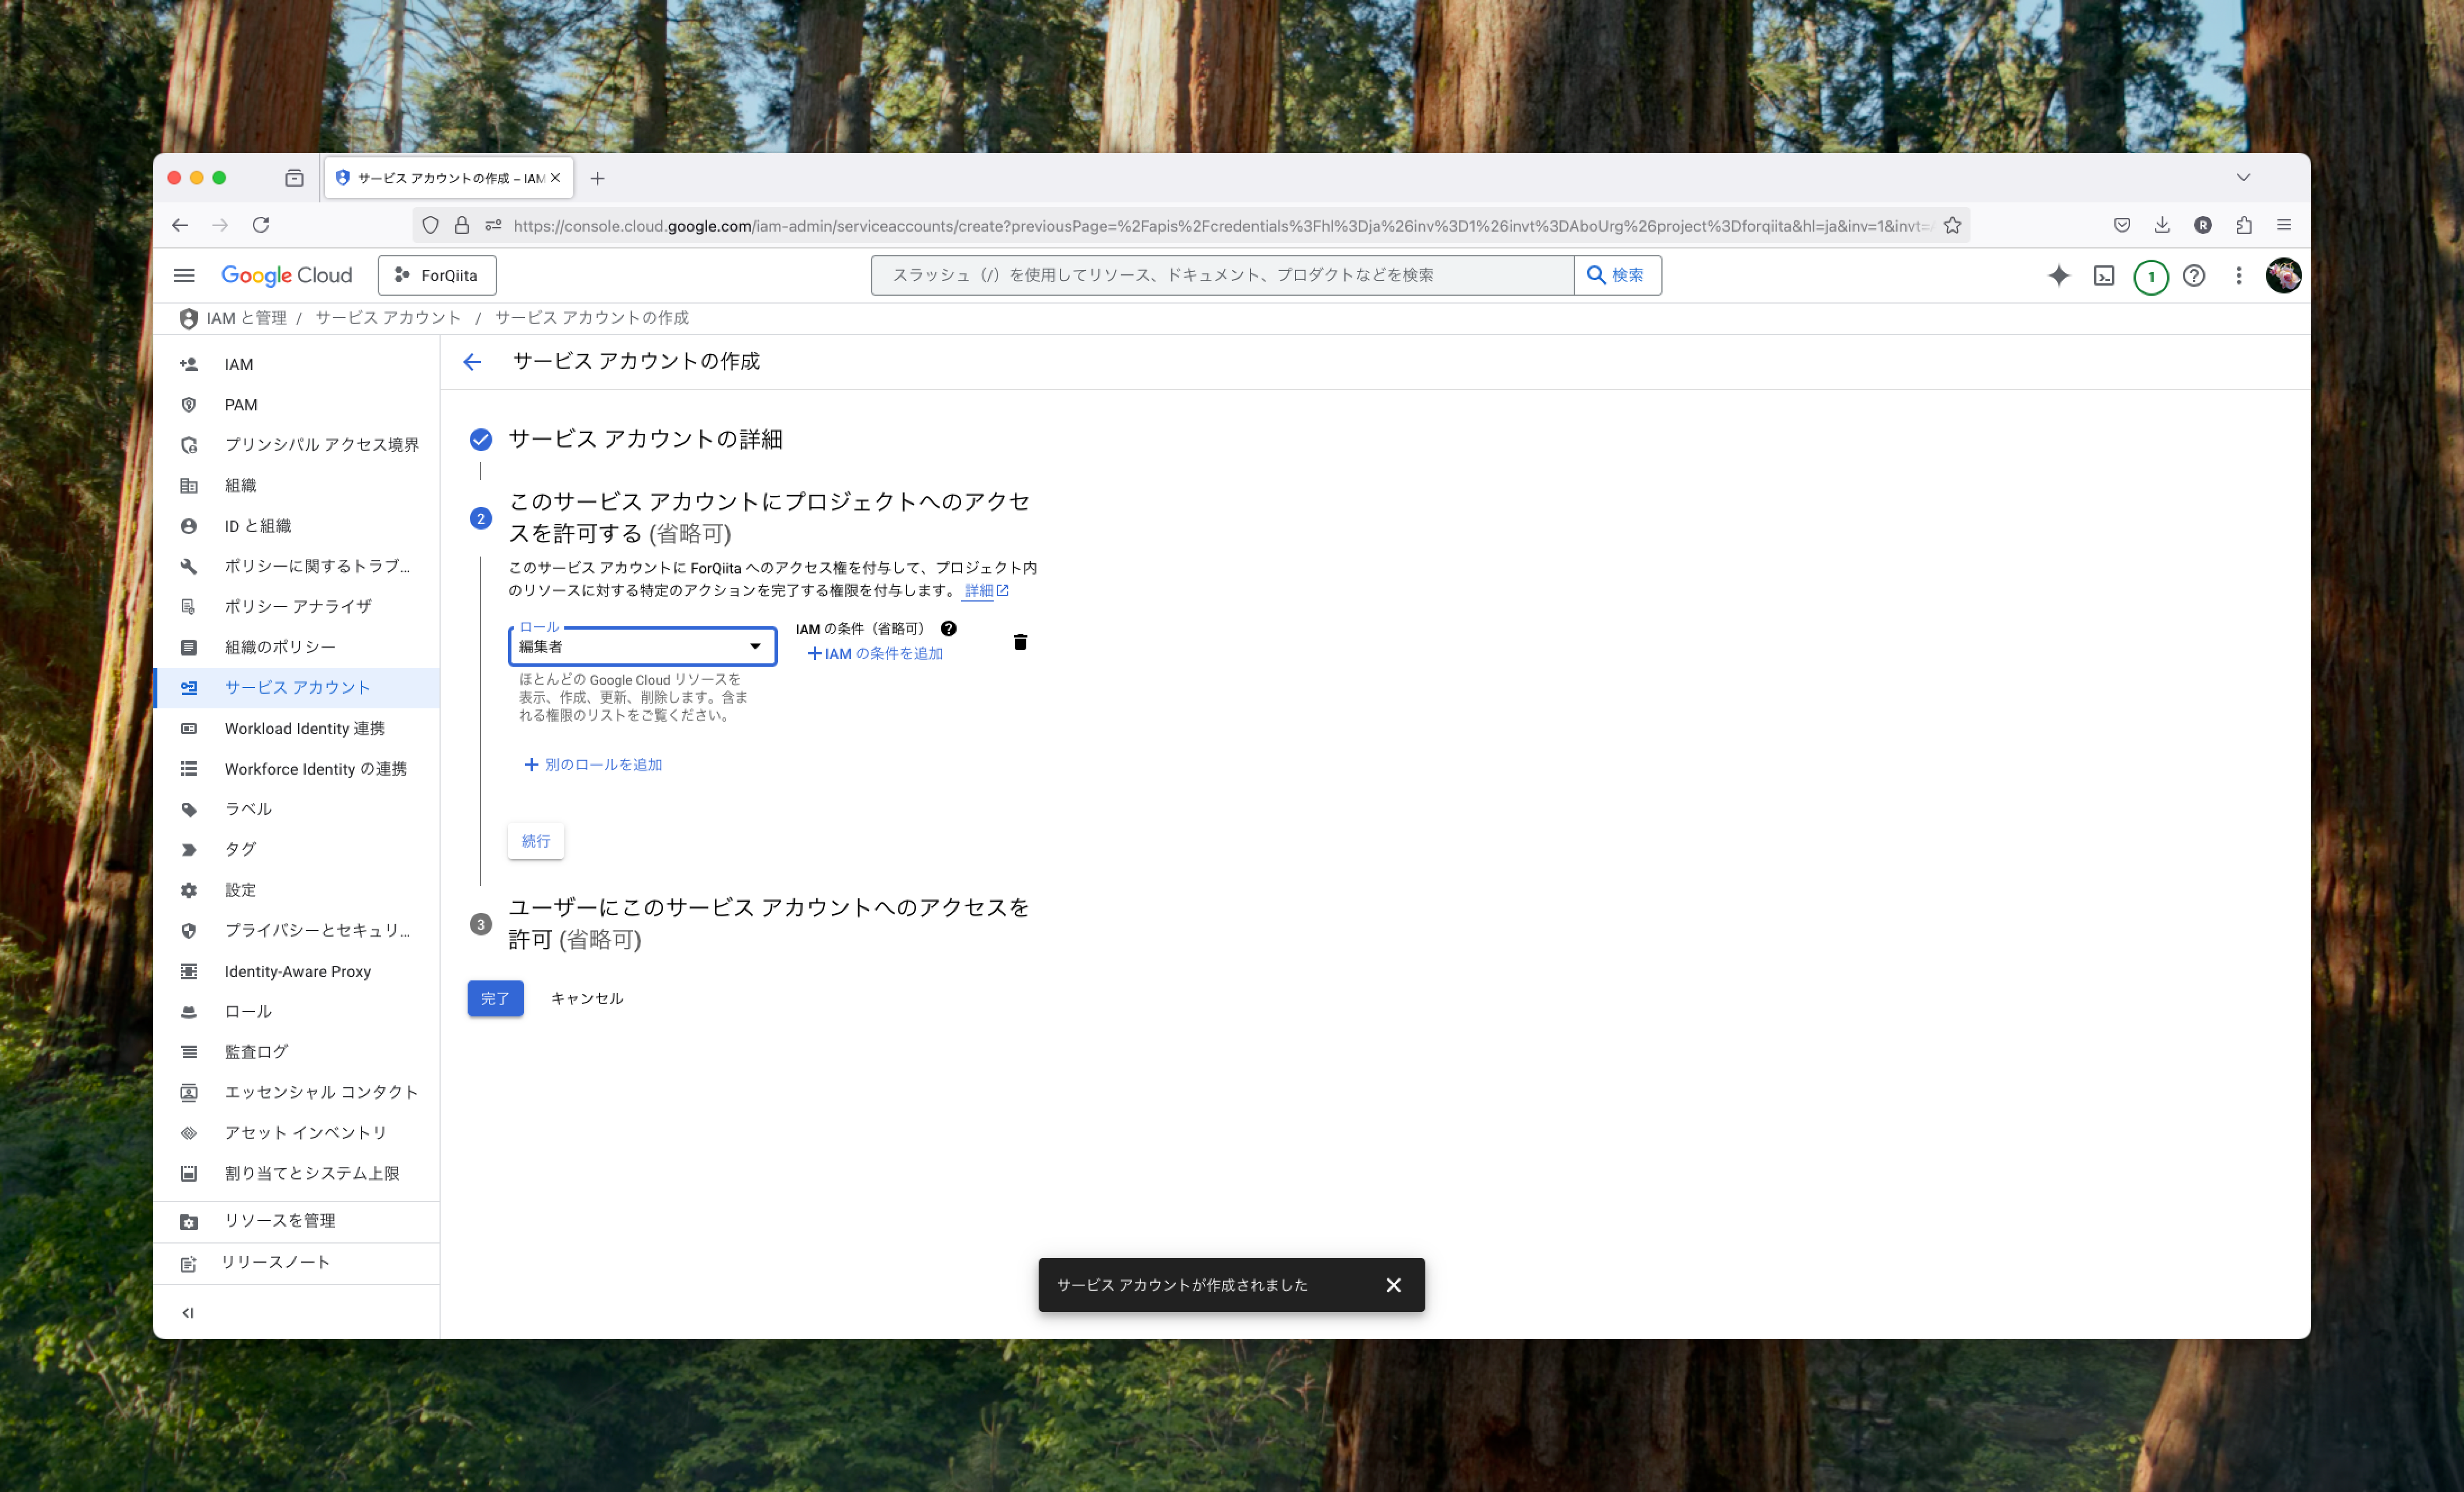This screenshot has width=2464, height=1492.
Task: Open the ForQiita project selector
Action: 437,275
